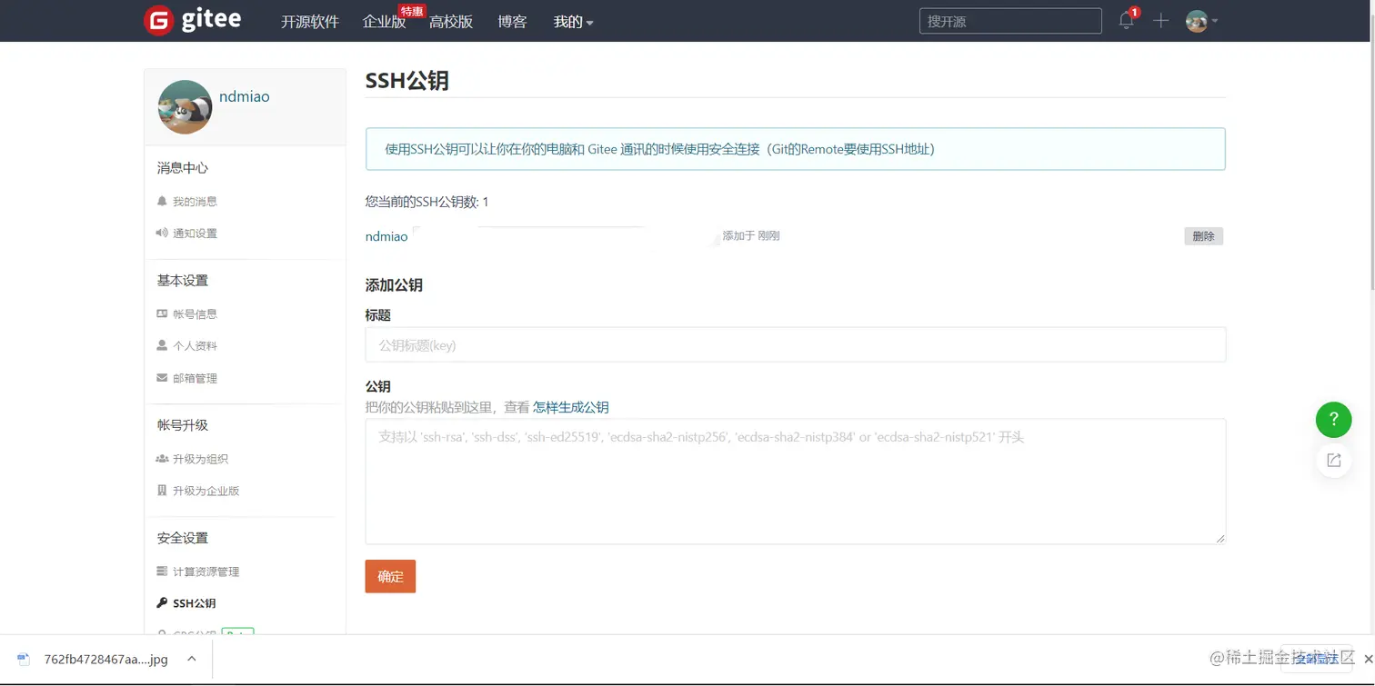Close the downloads bar
Screen dimensions: 1375x686
click(x=1368, y=659)
